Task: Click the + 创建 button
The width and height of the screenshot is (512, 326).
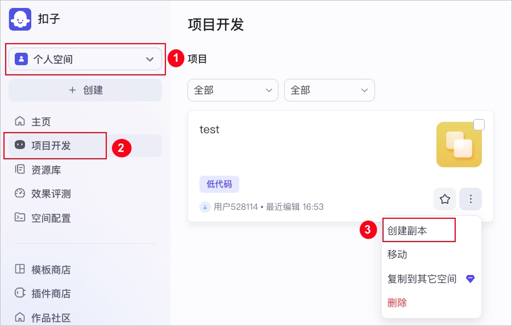Action: pyautogui.click(x=85, y=90)
